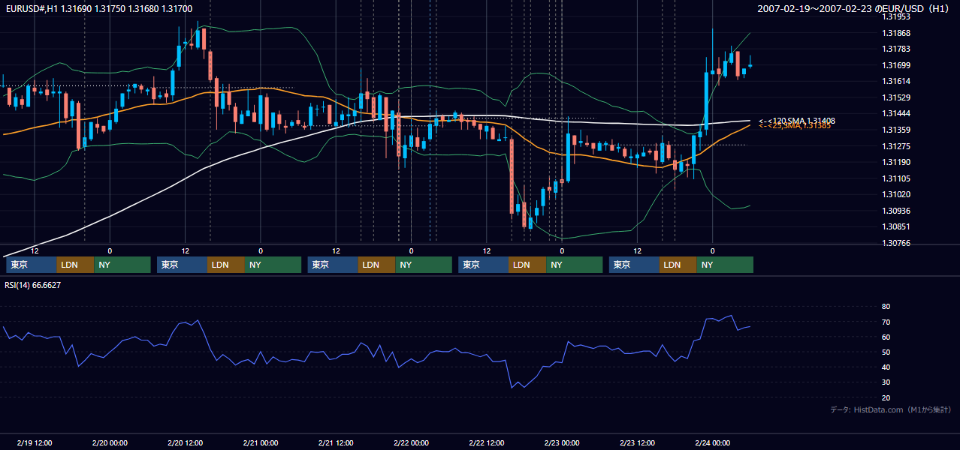
Task: Click price axis label 1.31359
Action: click(x=896, y=130)
